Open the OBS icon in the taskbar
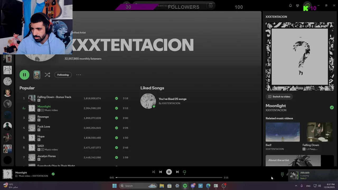 click(x=224, y=186)
